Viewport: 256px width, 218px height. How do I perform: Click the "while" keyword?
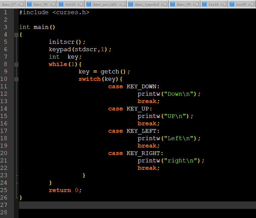coord(58,64)
